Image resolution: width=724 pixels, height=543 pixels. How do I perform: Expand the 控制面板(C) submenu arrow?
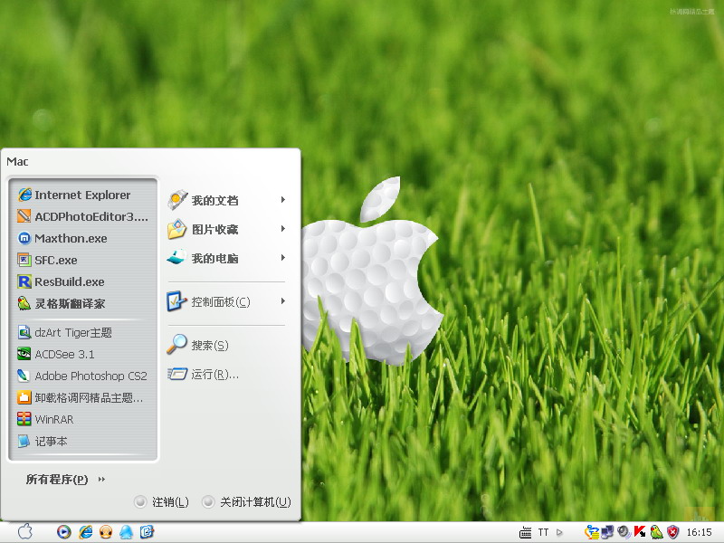[x=283, y=301]
